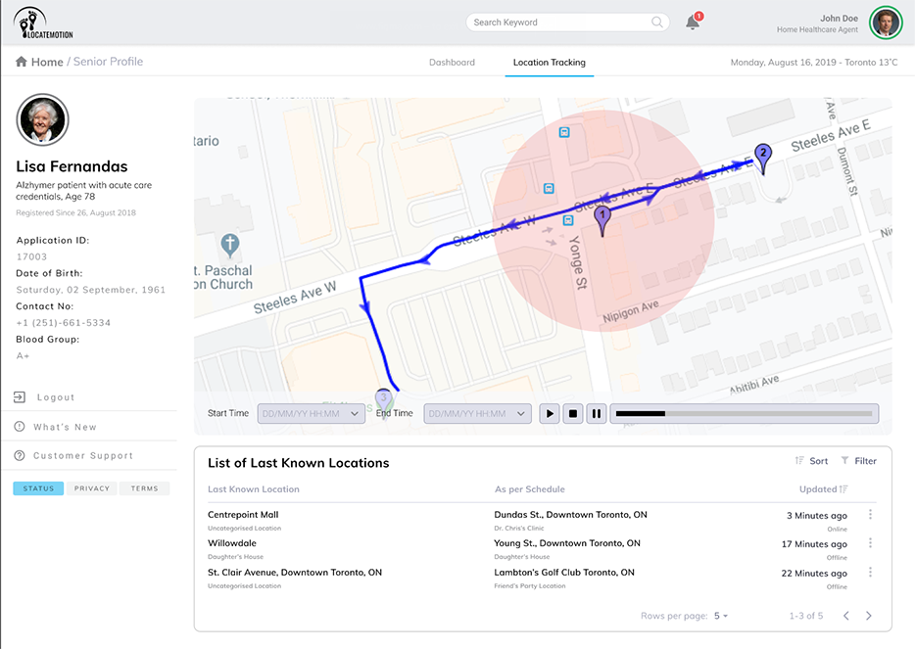The width and height of the screenshot is (915, 649).
Task: Click the search magnifier icon
Action: tap(656, 23)
